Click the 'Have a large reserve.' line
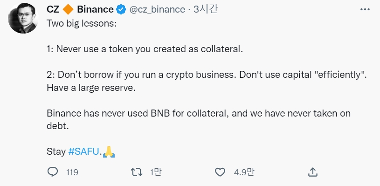The width and height of the screenshot is (380, 186). 91,88
